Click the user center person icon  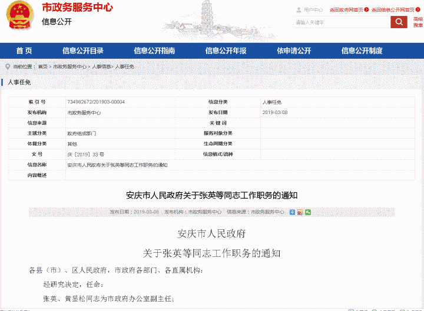[x=299, y=10]
